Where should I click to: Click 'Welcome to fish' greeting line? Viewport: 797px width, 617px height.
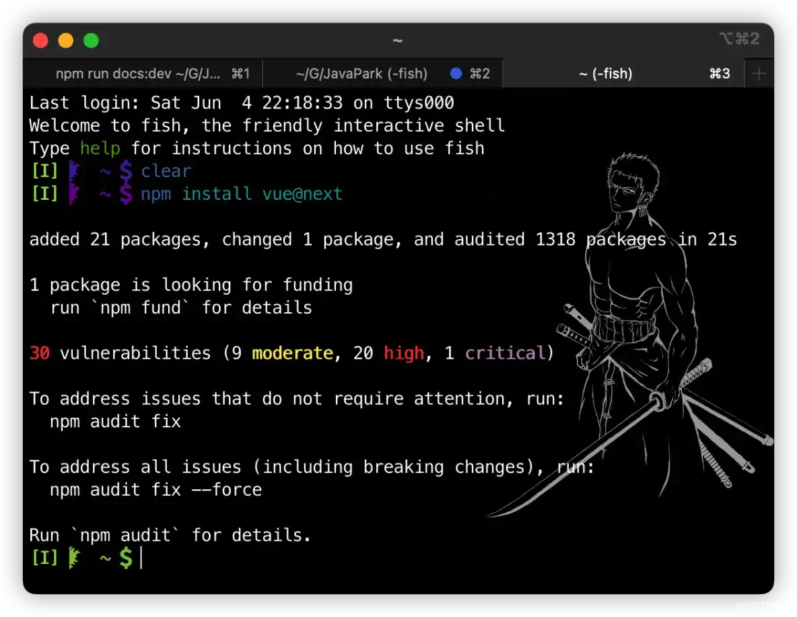click(x=267, y=126)
